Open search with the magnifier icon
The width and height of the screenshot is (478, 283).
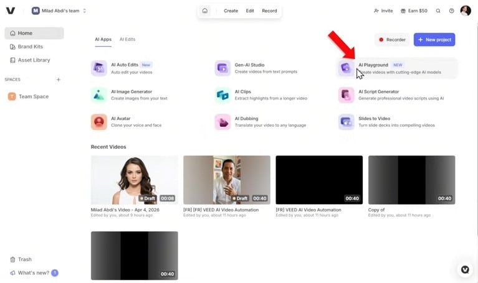tap(438, 11)
